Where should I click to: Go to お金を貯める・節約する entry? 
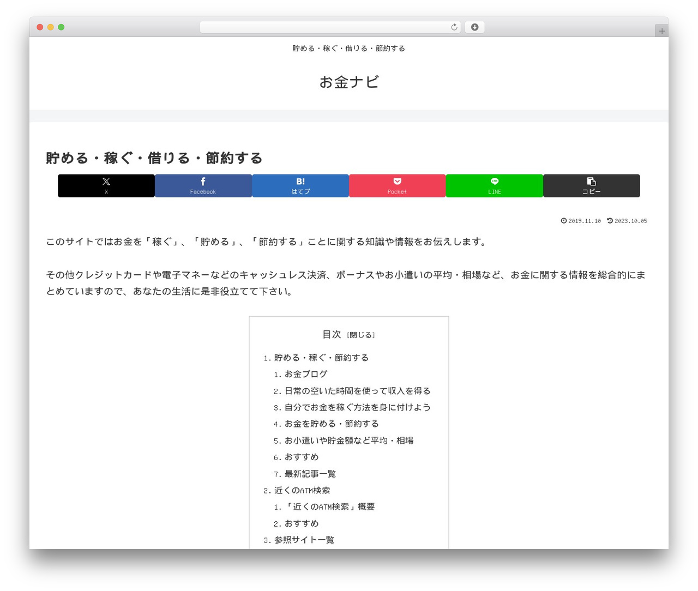click(332, 424)
